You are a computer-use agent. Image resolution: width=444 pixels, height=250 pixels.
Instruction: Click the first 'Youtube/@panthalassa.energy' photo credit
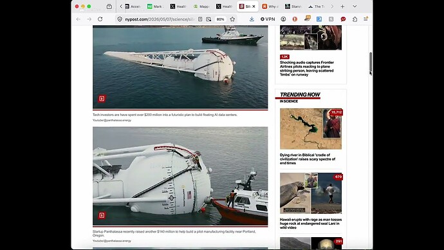112,120
